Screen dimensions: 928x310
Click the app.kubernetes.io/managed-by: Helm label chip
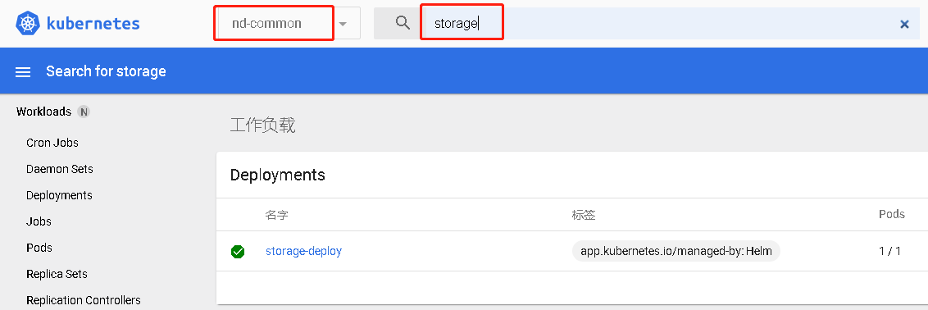point(676,251)
